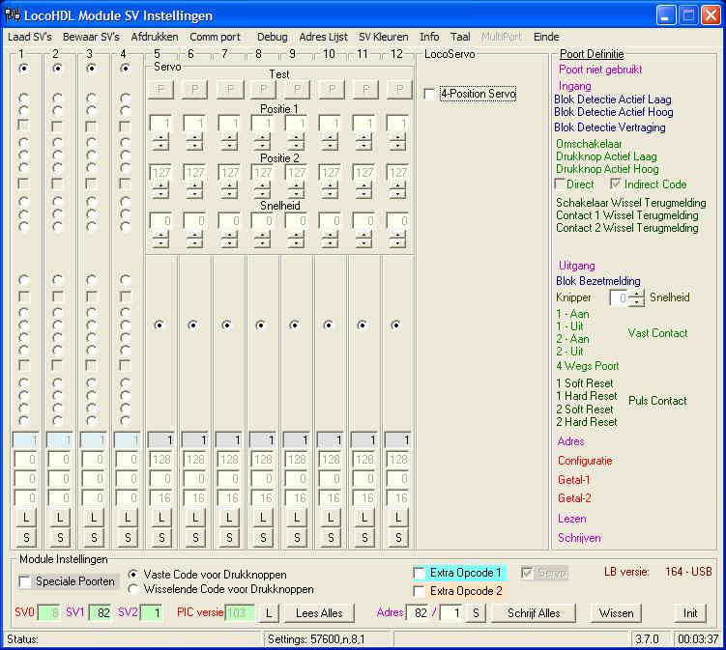This screenshot has height=650, width=726.
Task: Click the Snelheid spinner for port 5
Action: pyautogui.click(x=160, y=240)
